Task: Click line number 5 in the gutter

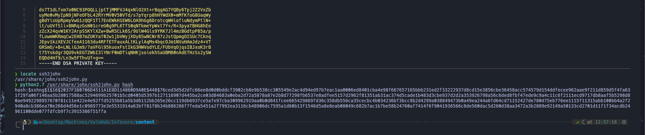Action: (x=24, y=10)
